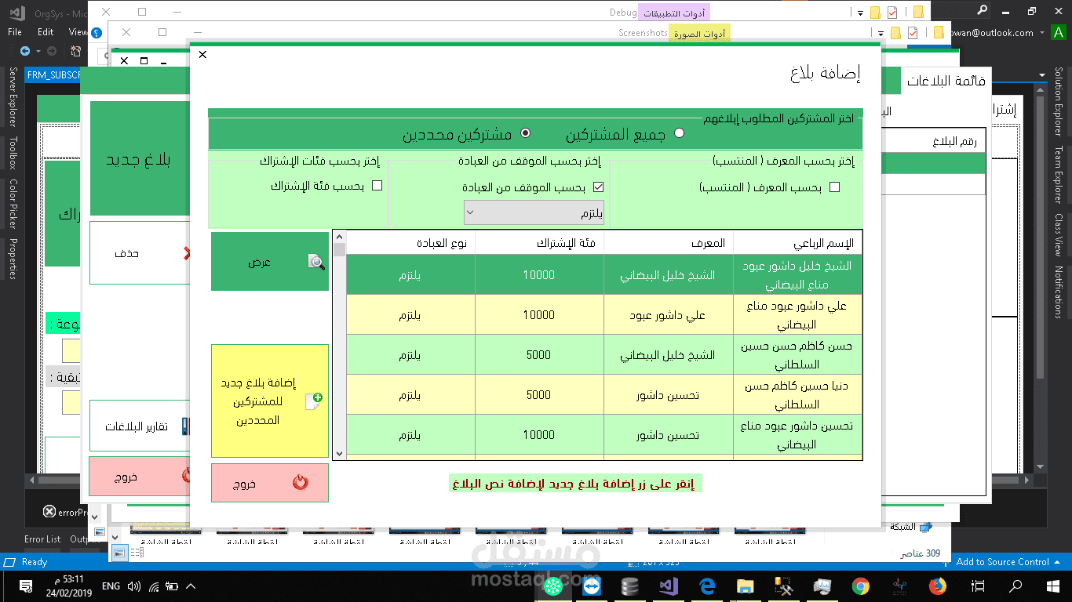The width and height of the screenshot is (1072, 602).
Task: Select row تحسين داشور عبود مناع البيضاني
Action: (604, 435)
